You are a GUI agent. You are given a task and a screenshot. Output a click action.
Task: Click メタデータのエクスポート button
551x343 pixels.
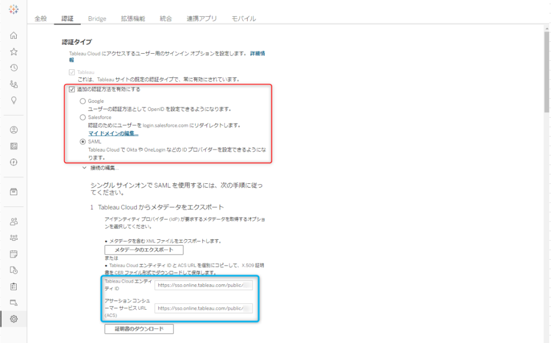pos(144,250)
